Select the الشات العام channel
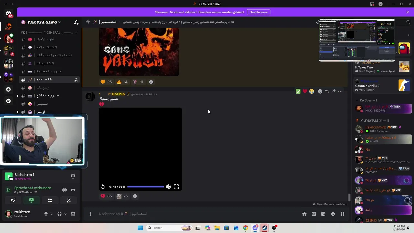The image size is (414, 233). (49, 47)
